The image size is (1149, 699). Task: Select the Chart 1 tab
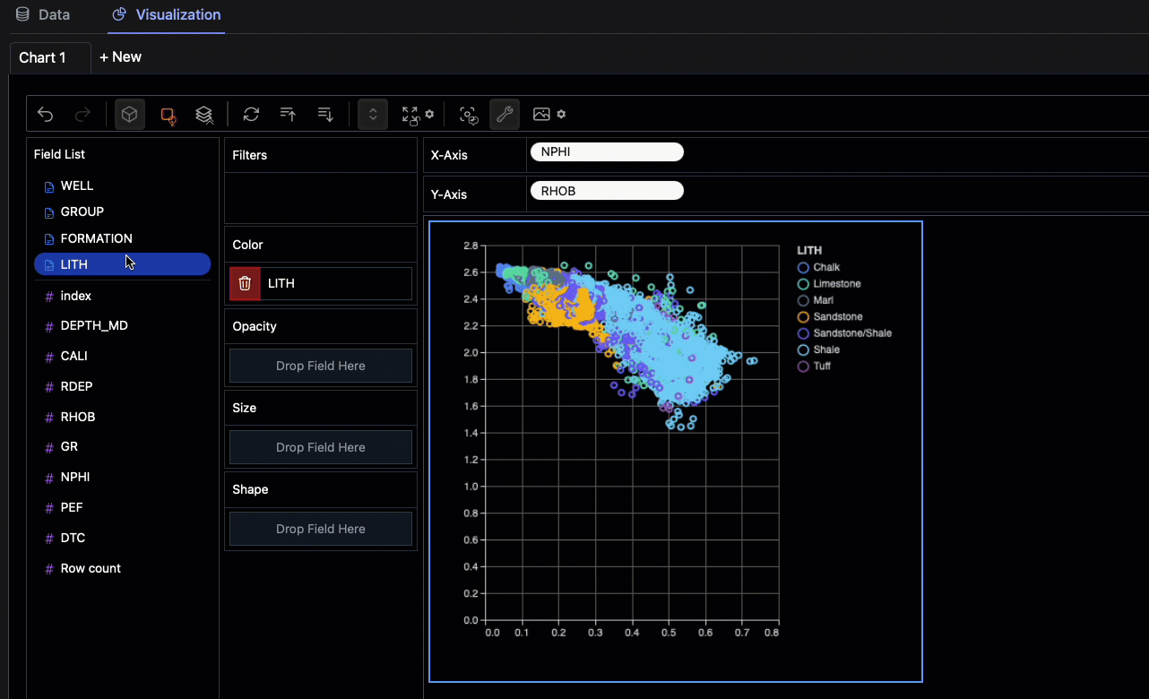tap(43, 57)
